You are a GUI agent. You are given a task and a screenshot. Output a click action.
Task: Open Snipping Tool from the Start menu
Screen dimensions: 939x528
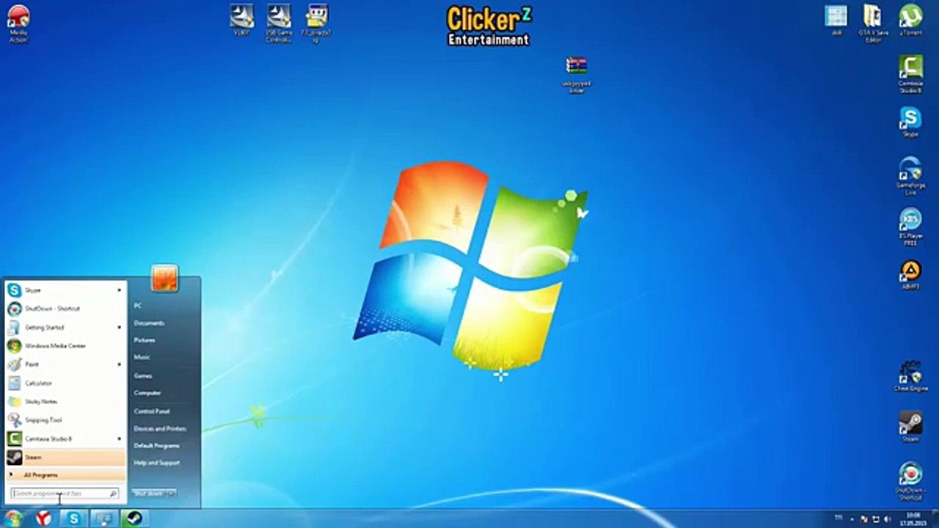pyautogui.click(x=65, y=420)
